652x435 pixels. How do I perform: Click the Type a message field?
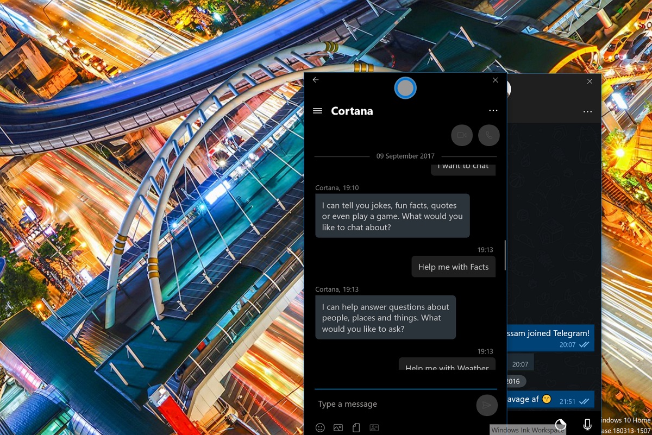pos(394,404)
